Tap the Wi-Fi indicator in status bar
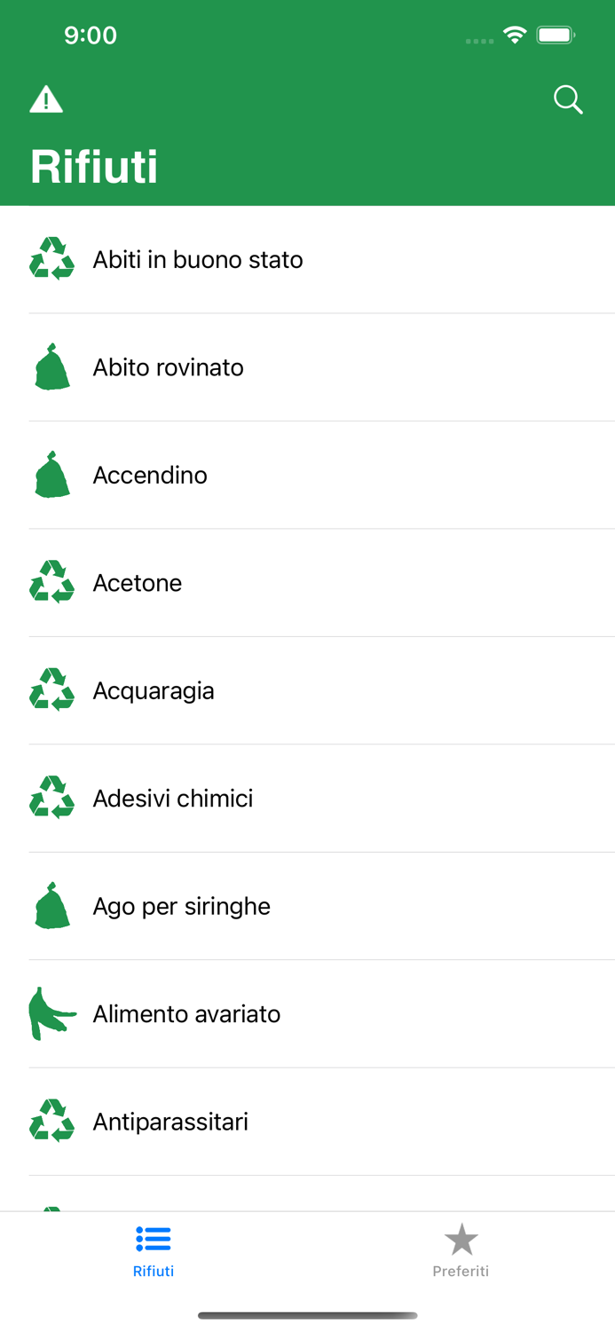The image size is (615, 1331). [516, 35]
